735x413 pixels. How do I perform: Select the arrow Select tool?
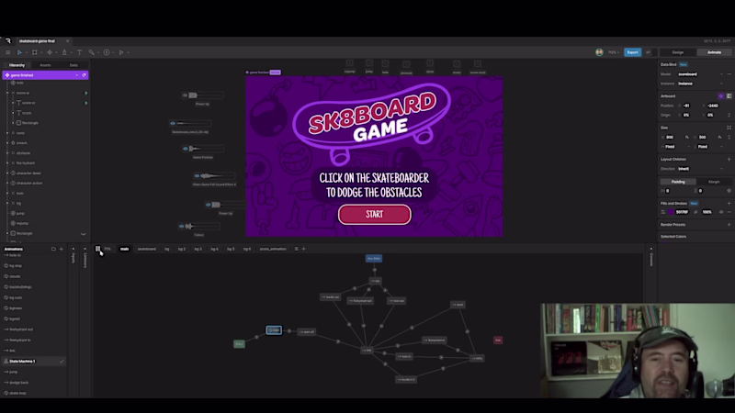click(19, 52)
